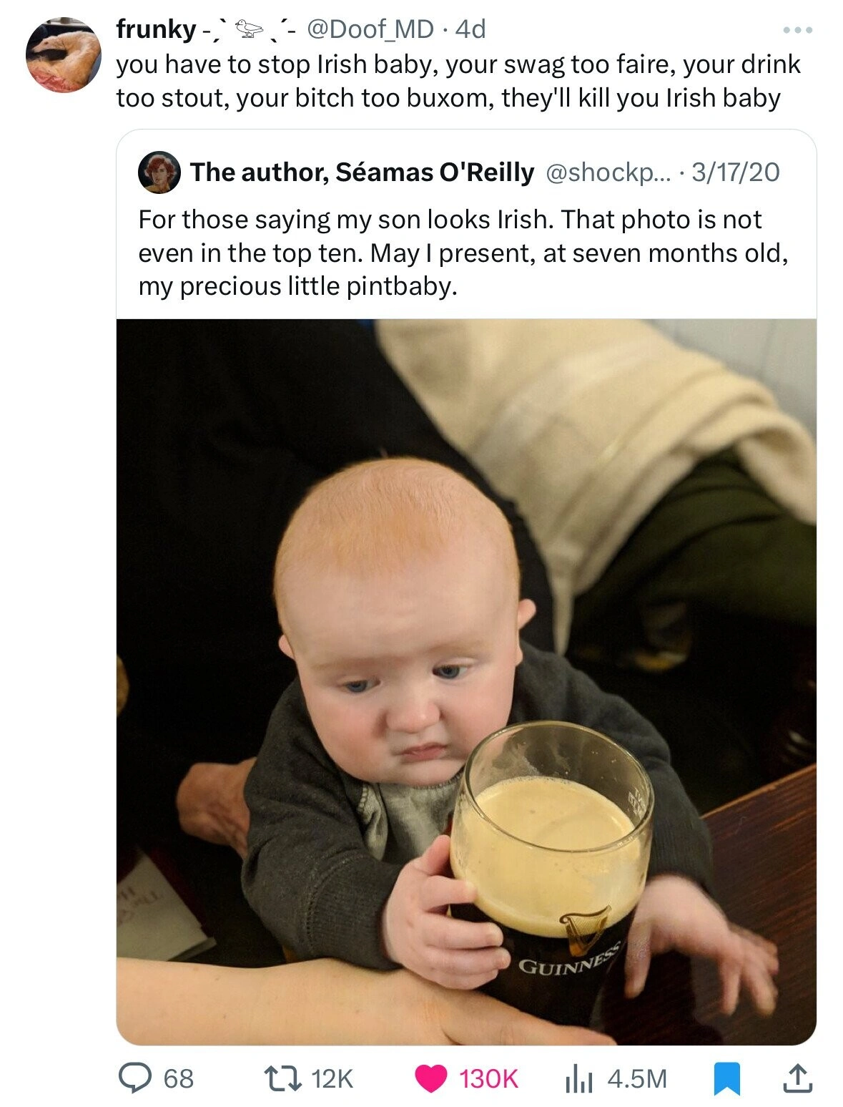Open the three-dot more options menu
The height and width of the screenshot is (1107, 843).
point(798,31)
